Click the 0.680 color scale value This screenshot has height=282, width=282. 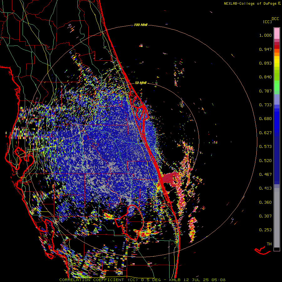click(x=265, y=119)
